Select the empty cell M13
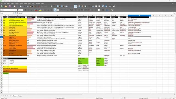The image size is (176, 99). pyautogui.click(x=139, y=37)
